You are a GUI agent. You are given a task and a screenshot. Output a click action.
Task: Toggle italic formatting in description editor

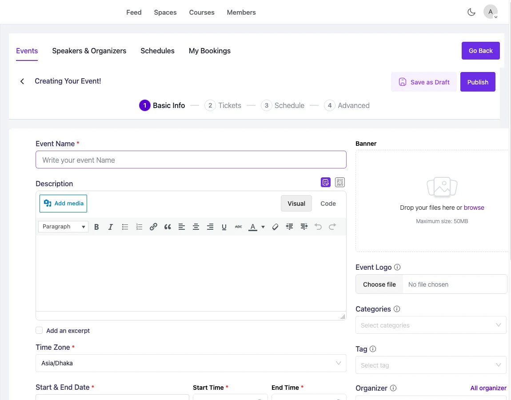111,227
